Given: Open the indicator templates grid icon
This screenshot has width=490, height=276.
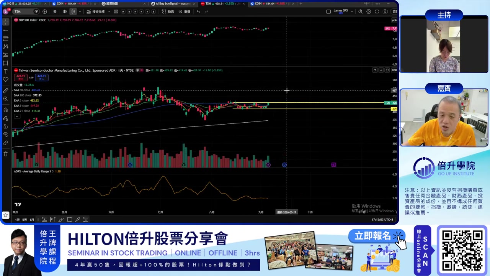Looking at the screenshot, I should pos(116,11).
